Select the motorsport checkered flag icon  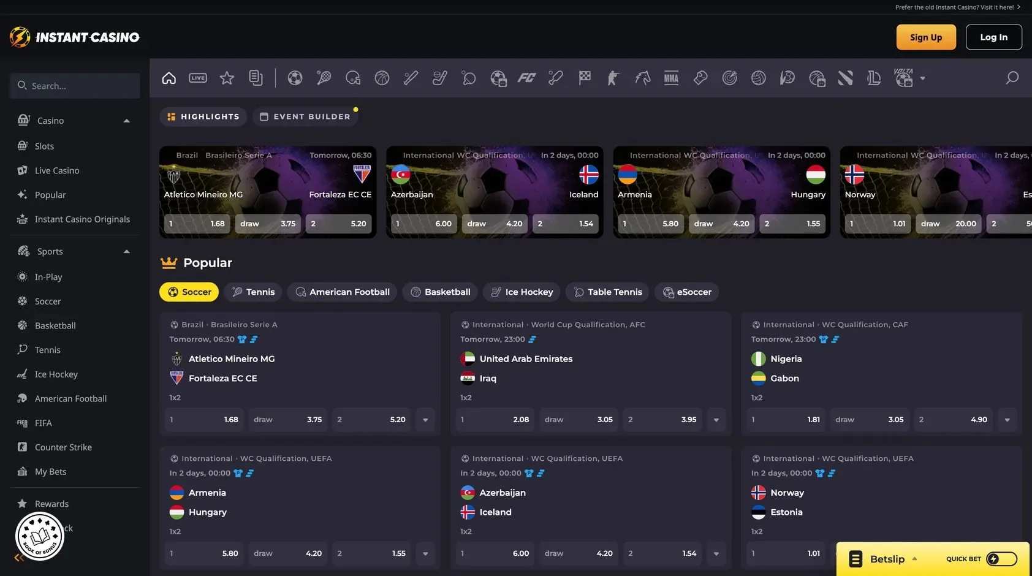(585, 78)
